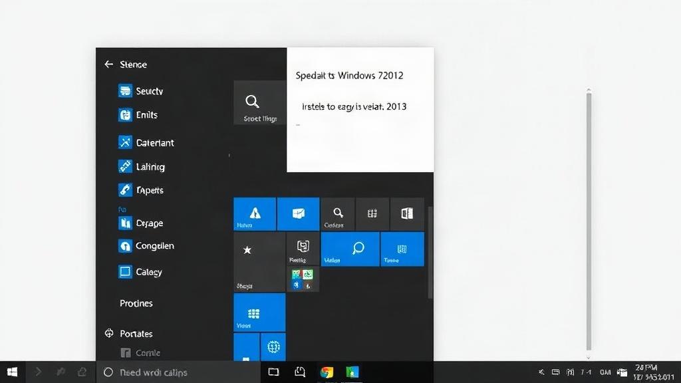Click the taskbar icon right of Task View
This screenshot has width=681, height=383.
coord(300,372)
